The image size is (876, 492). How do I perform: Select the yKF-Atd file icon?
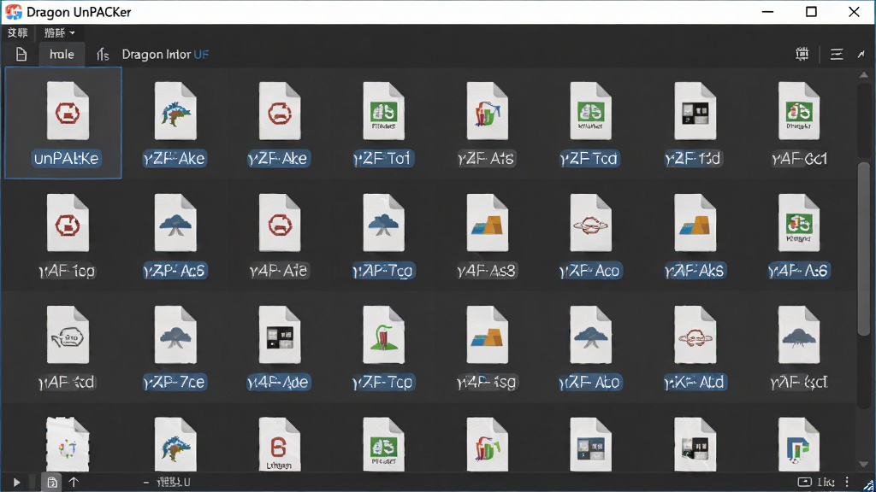click(x=695, y=335)
